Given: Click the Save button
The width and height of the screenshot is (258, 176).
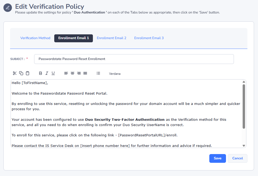Looking at the screenshot, I should click(218, 158).
